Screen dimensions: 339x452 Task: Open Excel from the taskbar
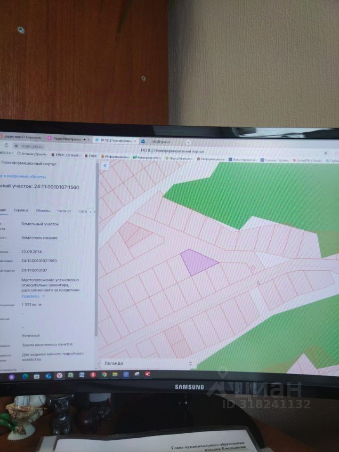coord(71,375)
